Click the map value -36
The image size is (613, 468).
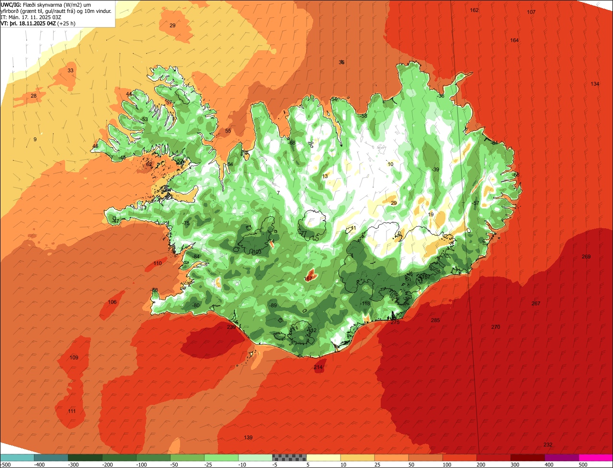[440, 96]
